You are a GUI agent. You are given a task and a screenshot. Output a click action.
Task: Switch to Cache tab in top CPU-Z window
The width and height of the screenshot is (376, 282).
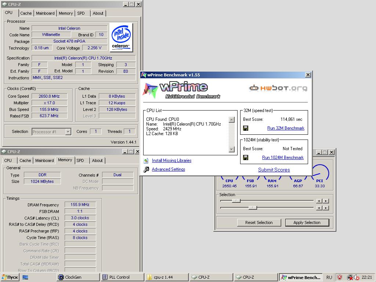[x=26, y=13]
